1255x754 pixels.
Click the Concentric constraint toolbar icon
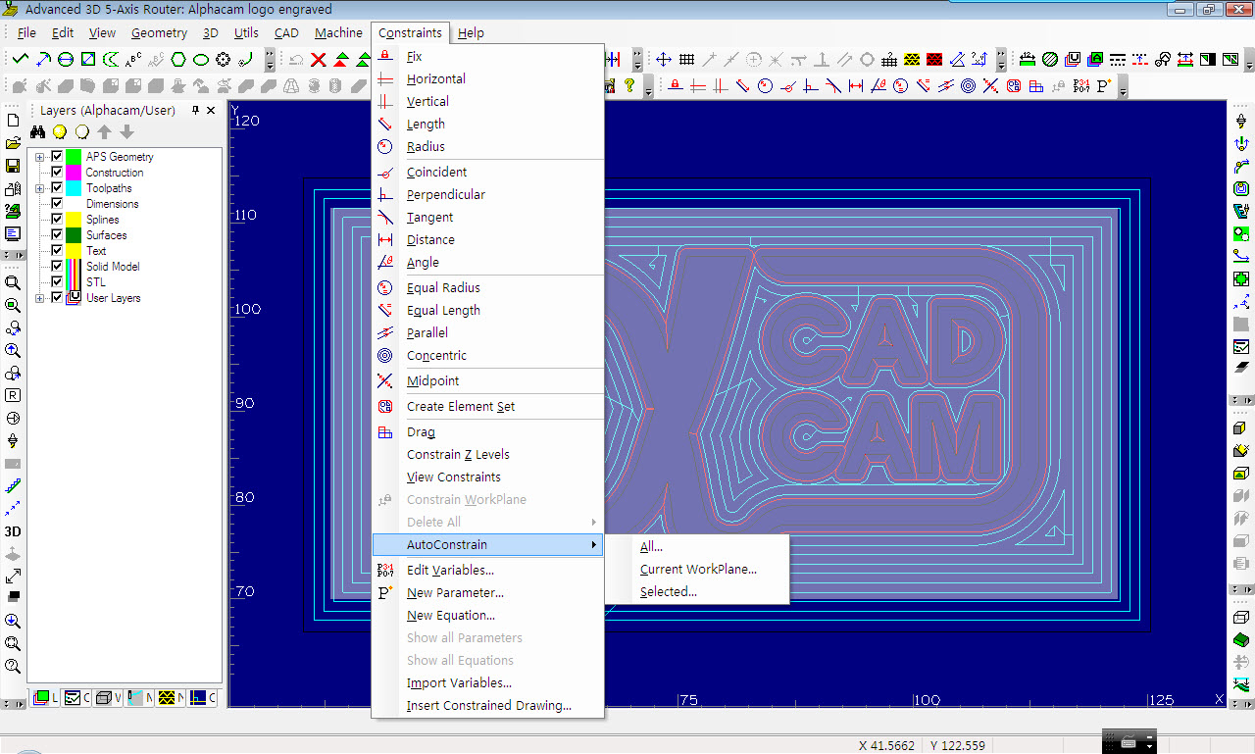click(969, 86)
